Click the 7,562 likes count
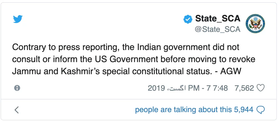This screenshot has height=122, width=278. tap(244, 88)
